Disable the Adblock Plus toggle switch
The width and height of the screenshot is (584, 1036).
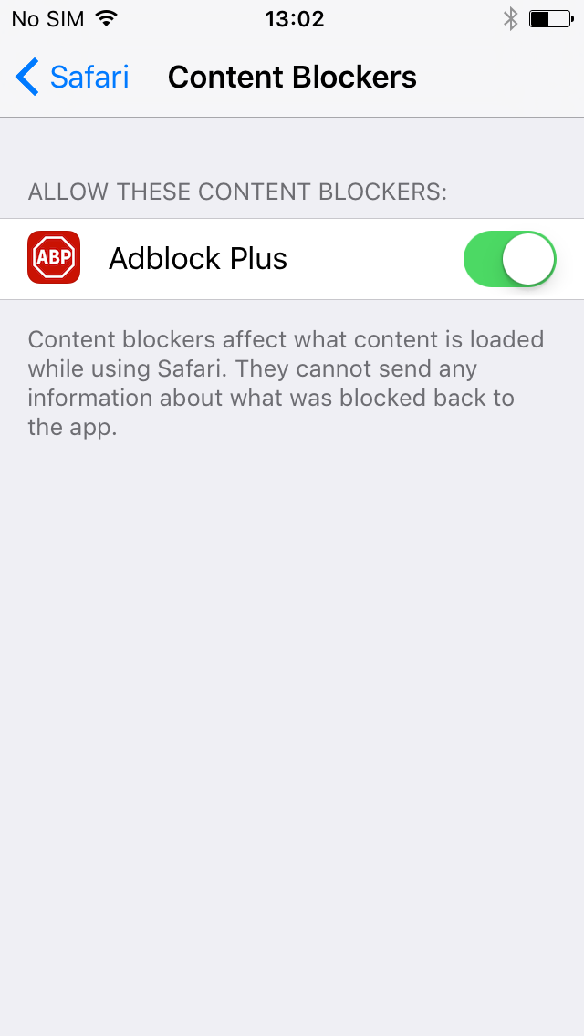(x=510, y=258)
